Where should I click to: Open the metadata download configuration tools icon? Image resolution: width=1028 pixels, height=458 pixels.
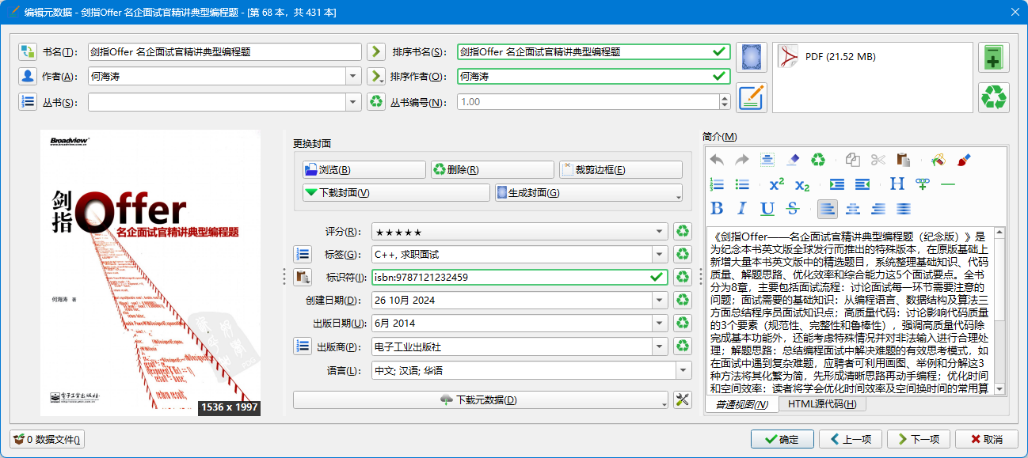pos(682,400)
